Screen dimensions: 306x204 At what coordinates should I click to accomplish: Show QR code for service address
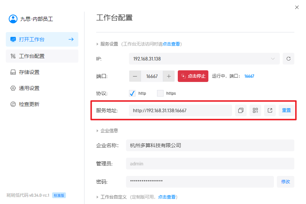coord(255,110)
